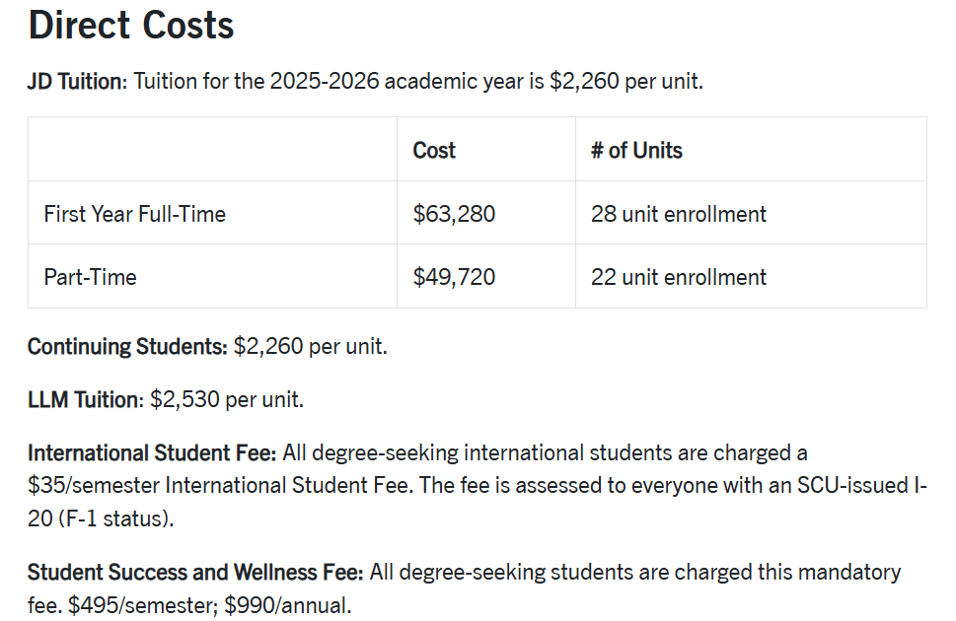Click the 22 unit enrollment cell
956x621 pixels.
[x=679, y=277]
